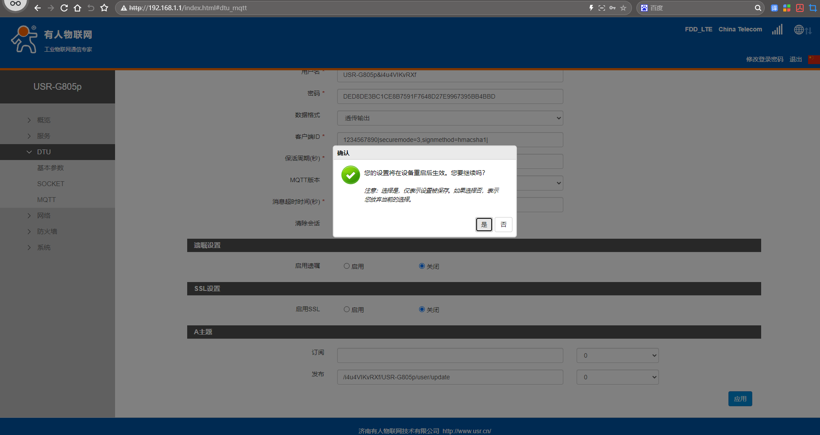
Task: Open the SOCKET menu item
Action: 50,184
